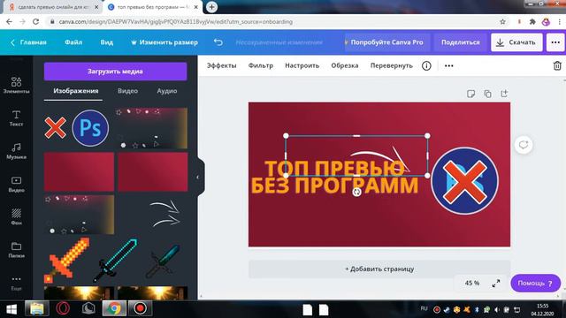The image size is (566, 318).
Task: Click the RU language indicator
Action: [424, 308]
